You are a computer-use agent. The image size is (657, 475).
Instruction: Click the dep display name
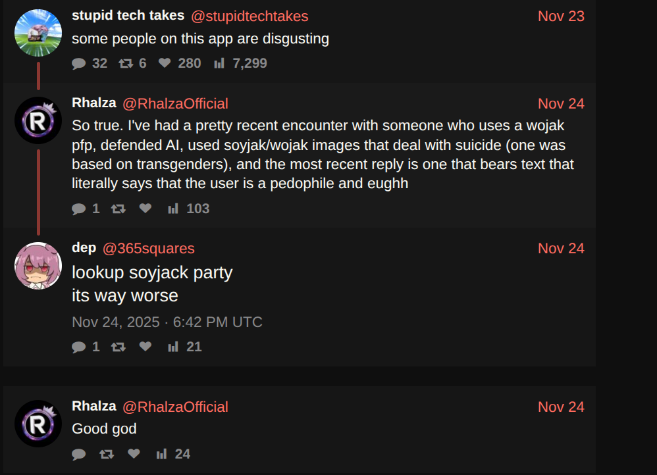pos(84,248)
